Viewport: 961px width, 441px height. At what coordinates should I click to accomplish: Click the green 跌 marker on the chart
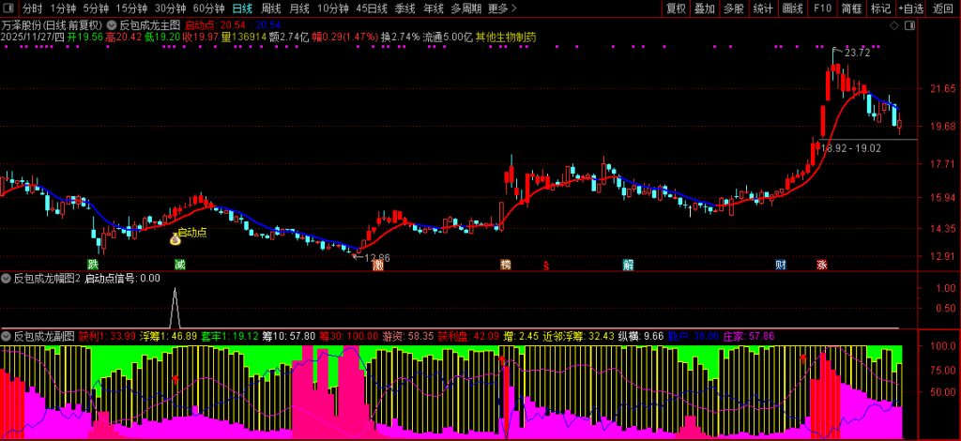(x=93, y=265)
